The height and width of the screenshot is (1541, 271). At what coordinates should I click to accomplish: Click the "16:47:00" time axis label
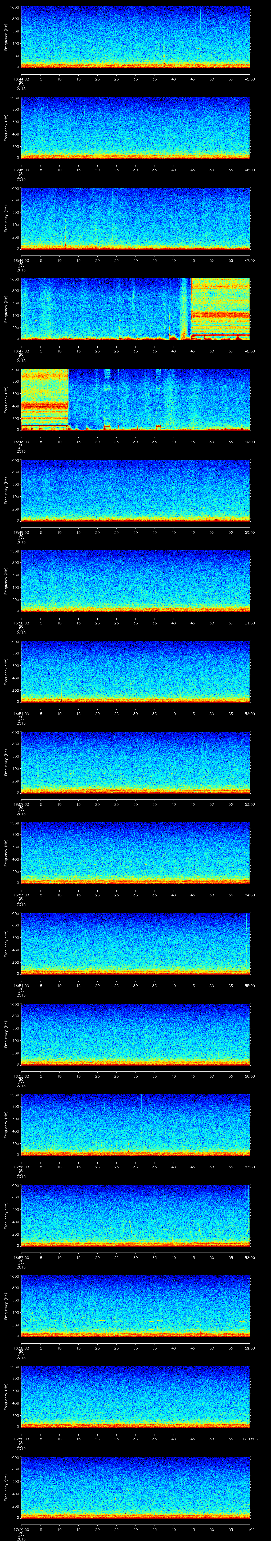pos(21,351)
